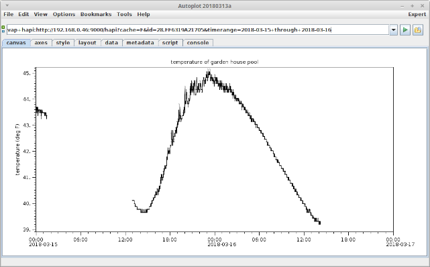430x267 pixels.
Task: Click the data source status icon left of address
Action: tap(3, 30)
